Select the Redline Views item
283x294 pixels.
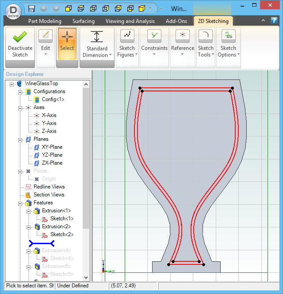click(49, 187)
